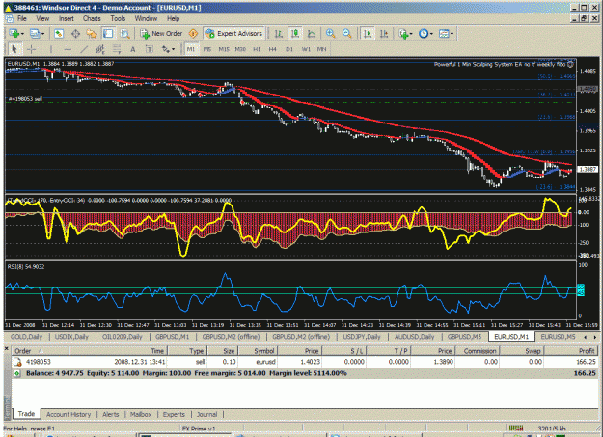Open the Help menu
Viewport: 603px width, 437px height.
[173, 18]
